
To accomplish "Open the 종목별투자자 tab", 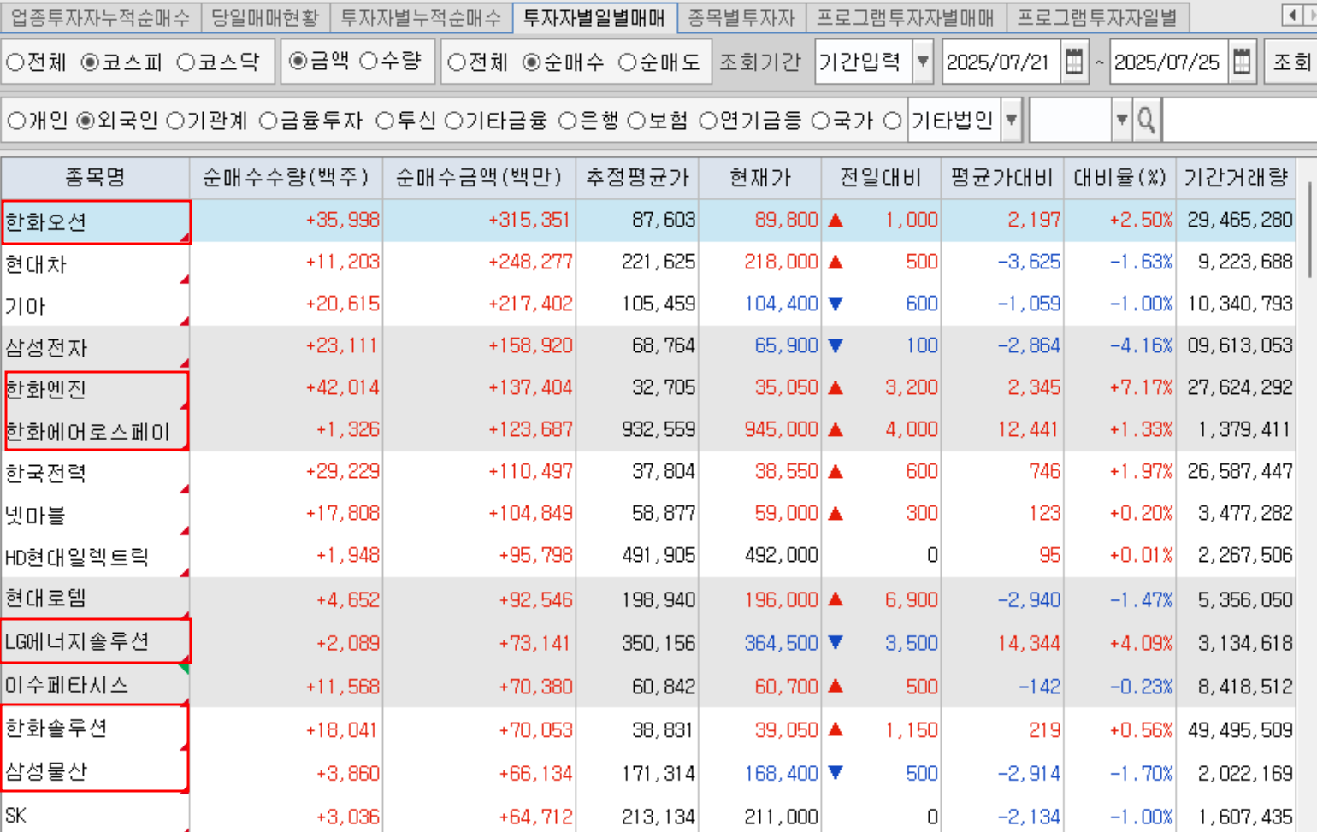I will pyautogui.click(x=741, y=17).
